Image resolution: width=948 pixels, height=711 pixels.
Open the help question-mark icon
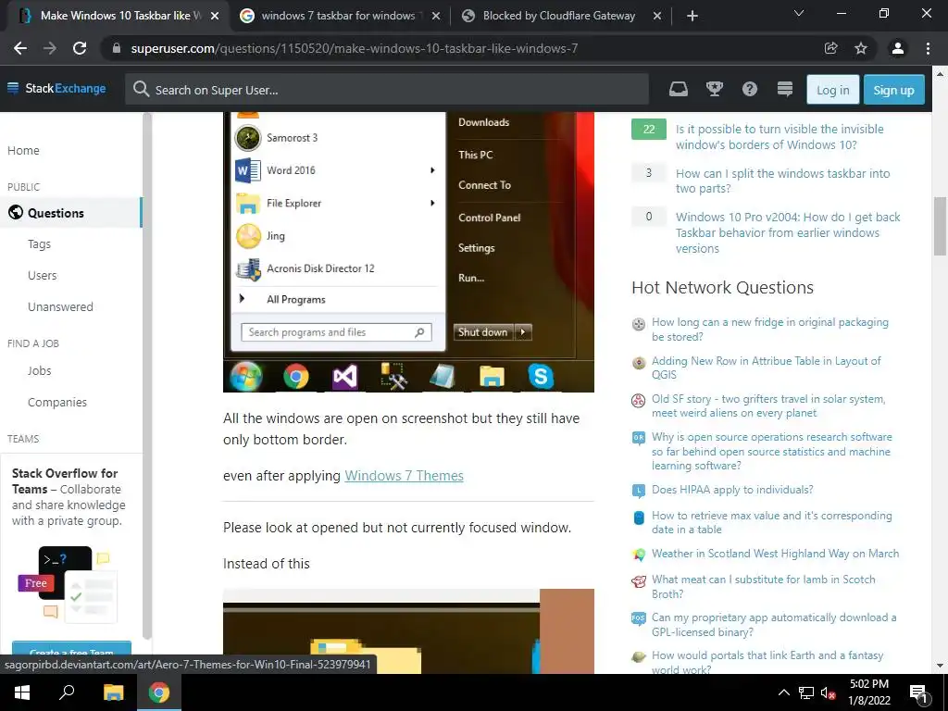(750, 90)
